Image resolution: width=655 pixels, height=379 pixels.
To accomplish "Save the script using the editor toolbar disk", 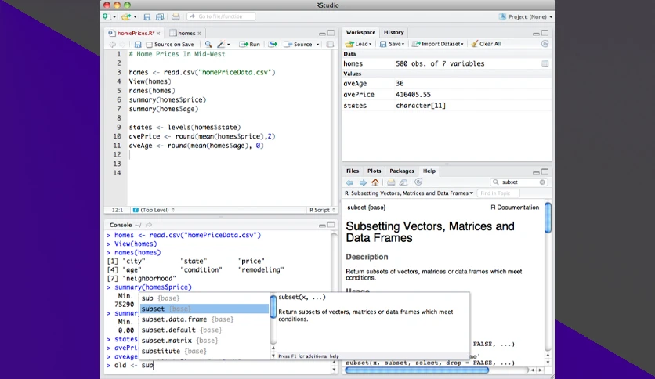I will coord(137,45).
